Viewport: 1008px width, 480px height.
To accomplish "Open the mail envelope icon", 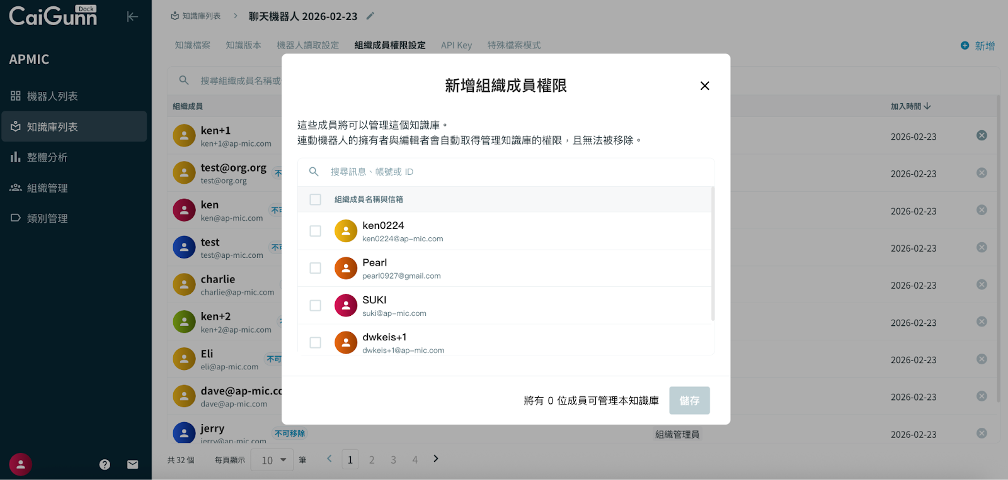I will coord(132,464).
